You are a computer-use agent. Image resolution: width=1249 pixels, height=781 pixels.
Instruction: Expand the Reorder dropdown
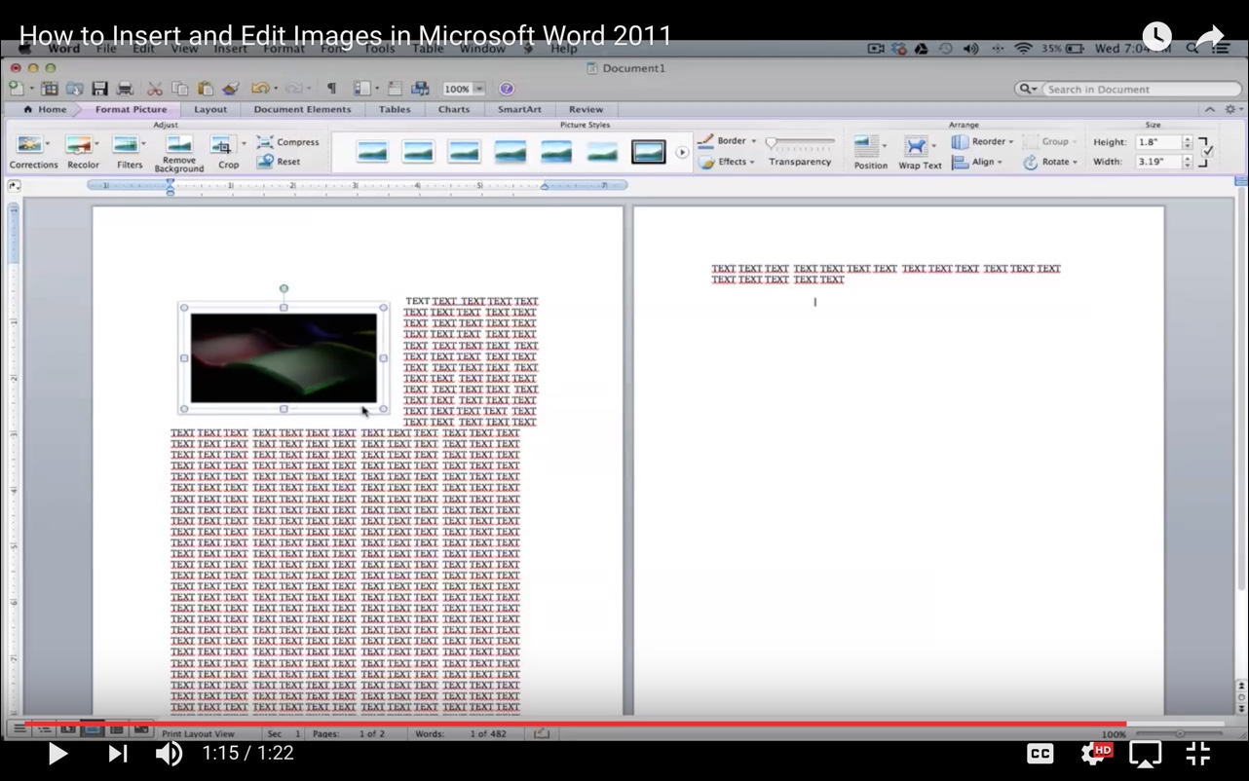[983, 142]
